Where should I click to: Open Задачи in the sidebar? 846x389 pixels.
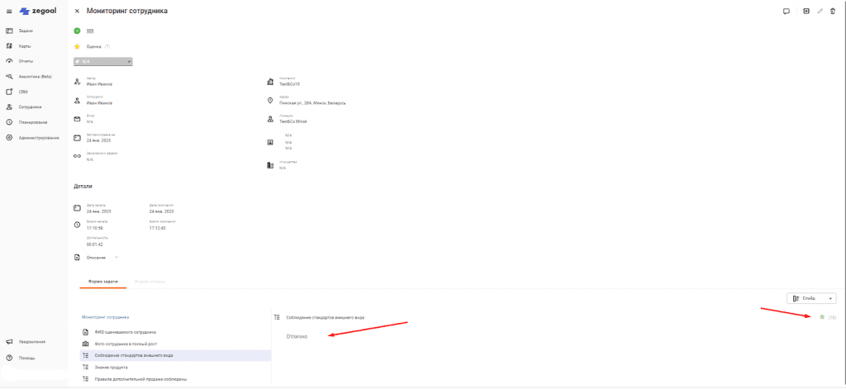click(26, 31)
